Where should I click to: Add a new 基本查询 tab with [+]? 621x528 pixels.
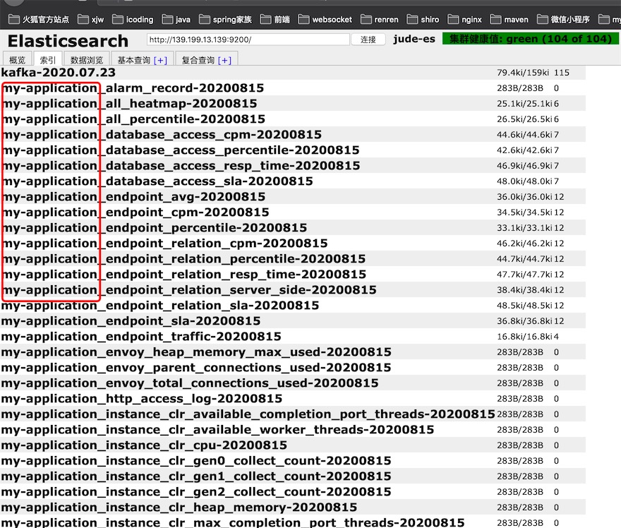click(x=160, y=60)
